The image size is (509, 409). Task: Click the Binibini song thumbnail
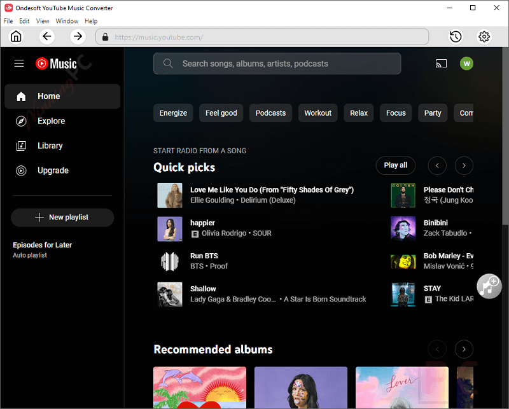pos(403,228)
